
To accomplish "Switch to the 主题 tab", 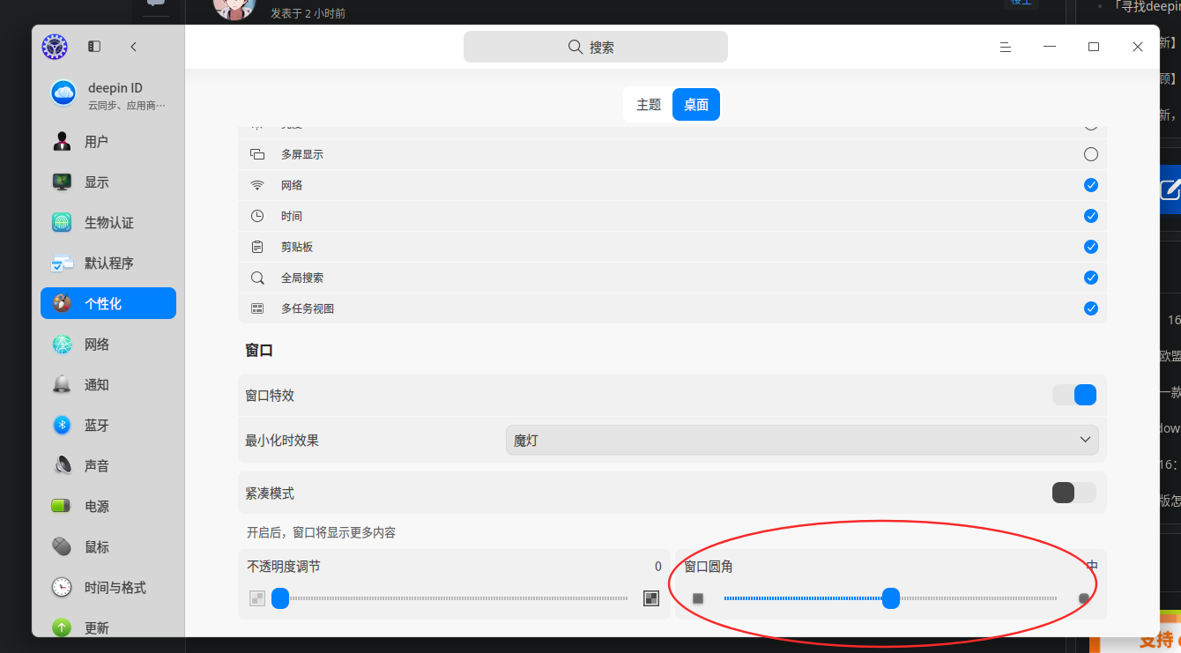I will point(649,105).
